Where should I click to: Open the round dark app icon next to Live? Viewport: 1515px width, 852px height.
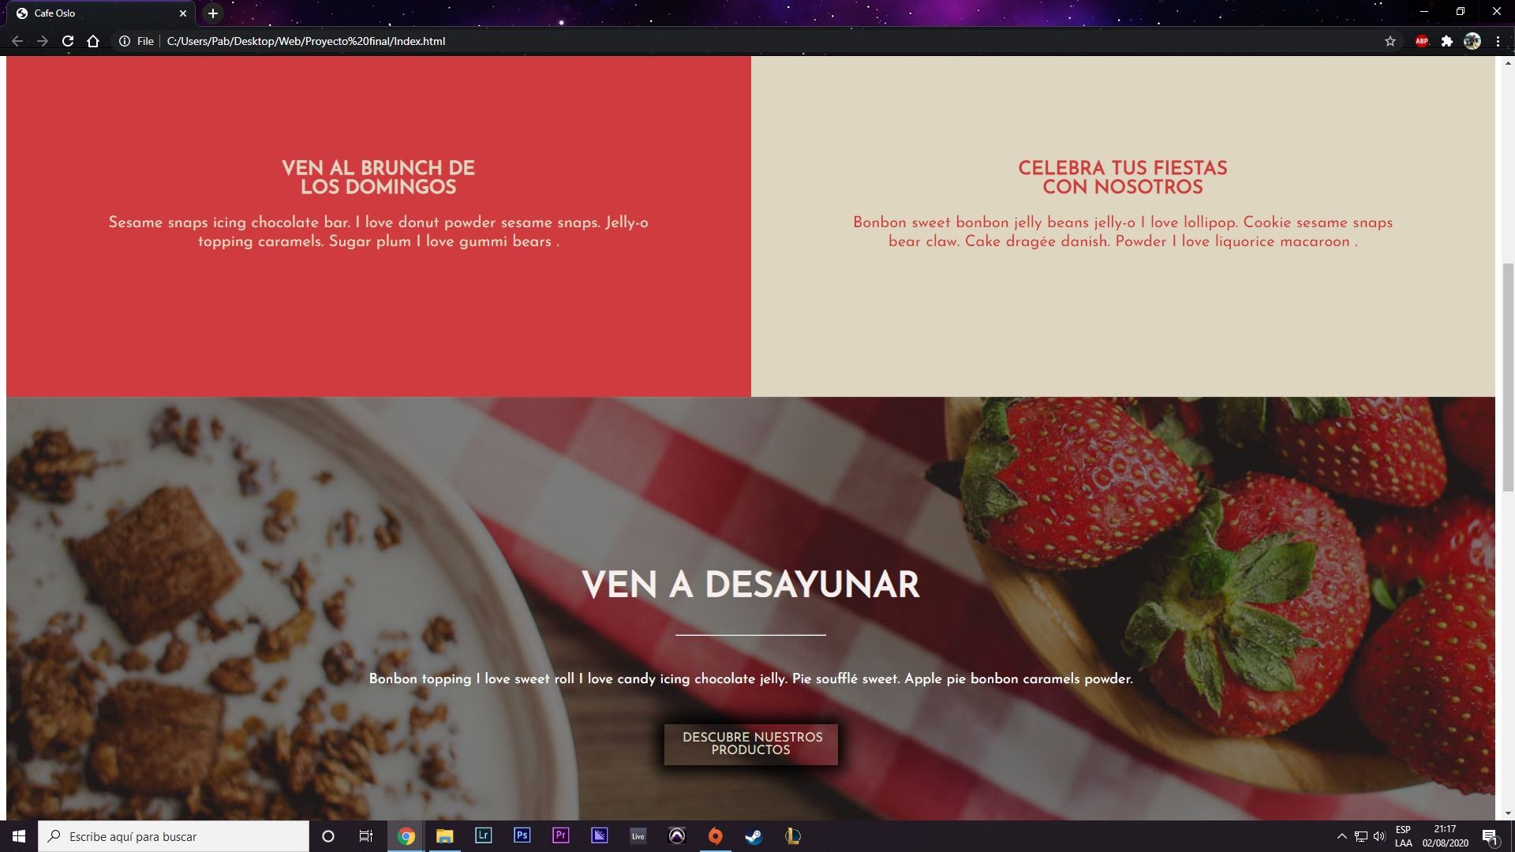point(676,836)
